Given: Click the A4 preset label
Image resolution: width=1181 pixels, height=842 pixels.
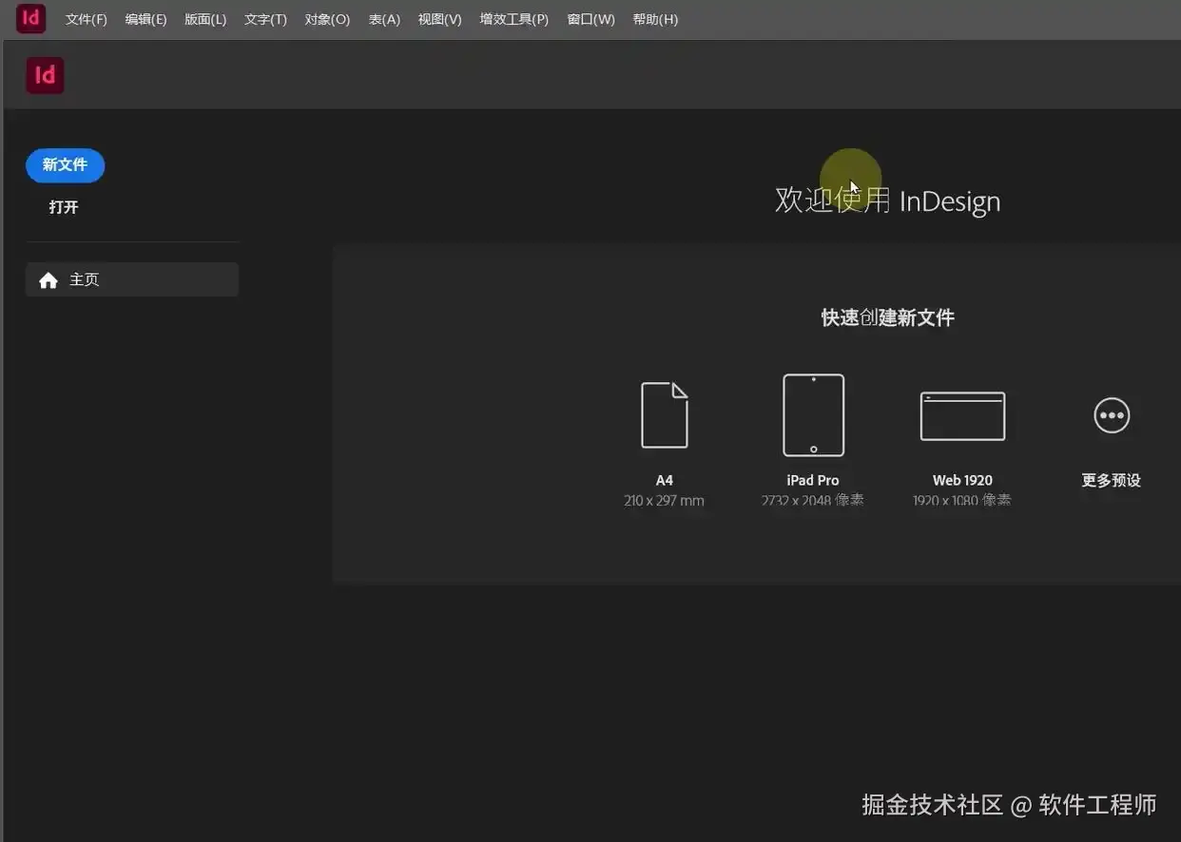Looking at the screenshot, I should (x=665, y=480).
